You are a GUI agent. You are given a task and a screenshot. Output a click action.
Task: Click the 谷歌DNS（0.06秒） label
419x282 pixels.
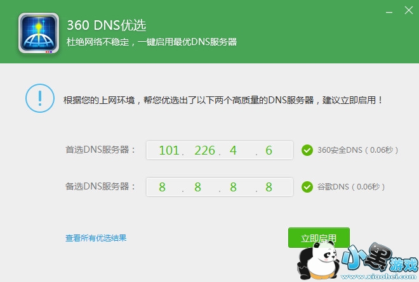click(351, 187)
